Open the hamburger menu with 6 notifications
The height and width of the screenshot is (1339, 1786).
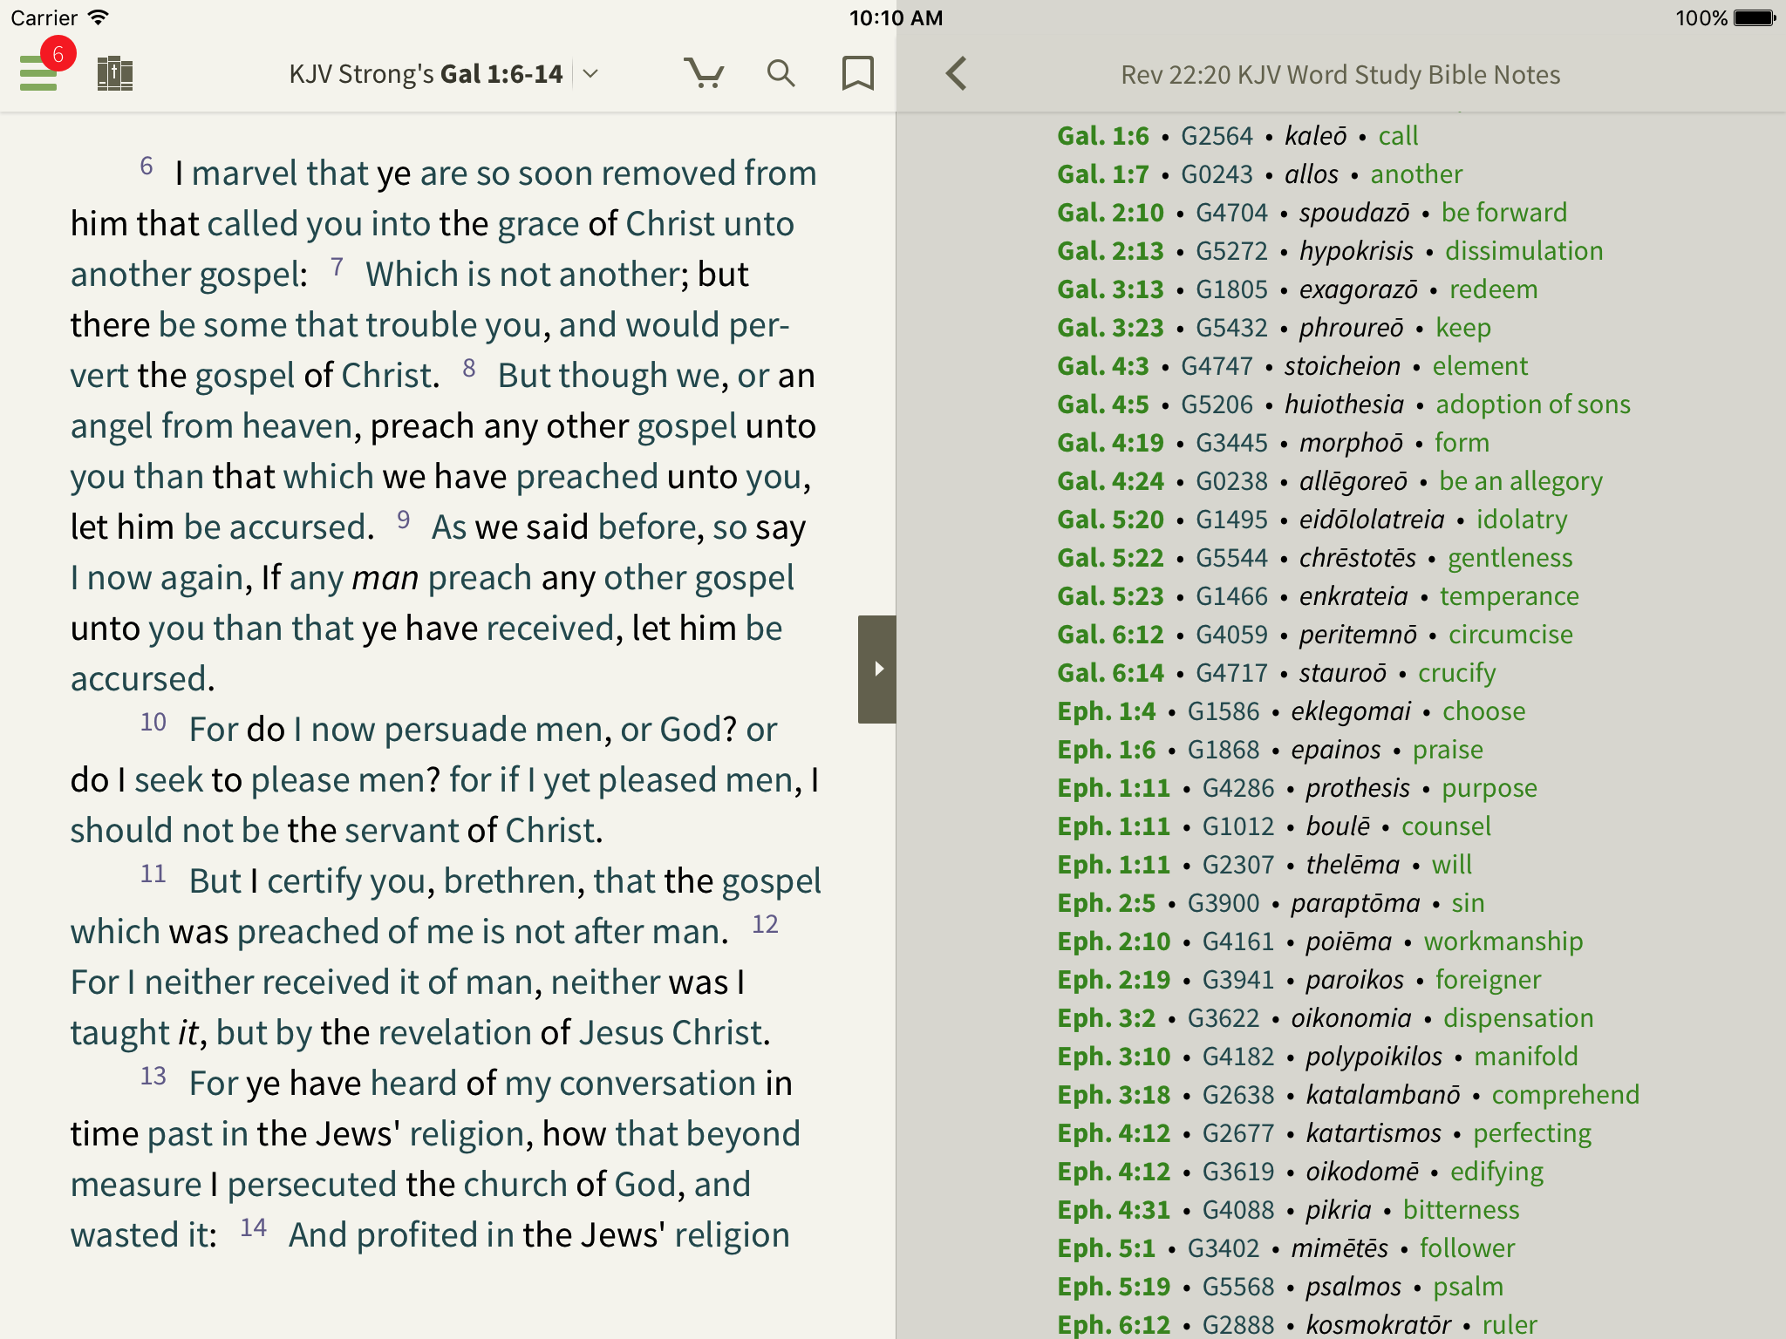point(39,73)
